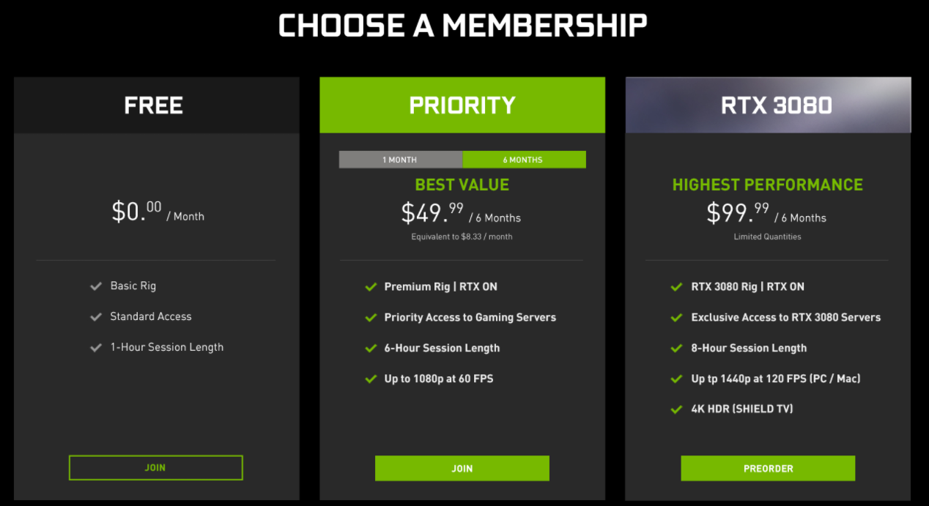929x506 pixels.
Task: Click the checkmark next to RTX 3080 Rig
Action: pyautogui.click(x=677, y=287)
